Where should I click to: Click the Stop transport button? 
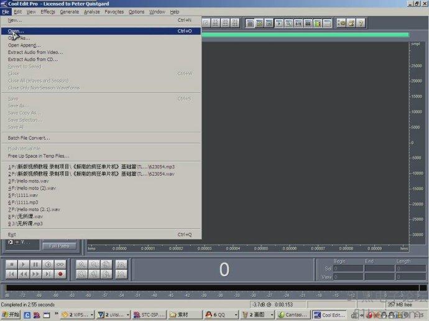pos(11,264)
